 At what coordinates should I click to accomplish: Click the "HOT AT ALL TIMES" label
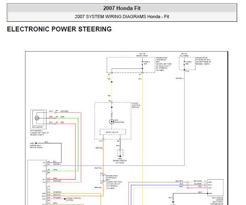point(184,55)
